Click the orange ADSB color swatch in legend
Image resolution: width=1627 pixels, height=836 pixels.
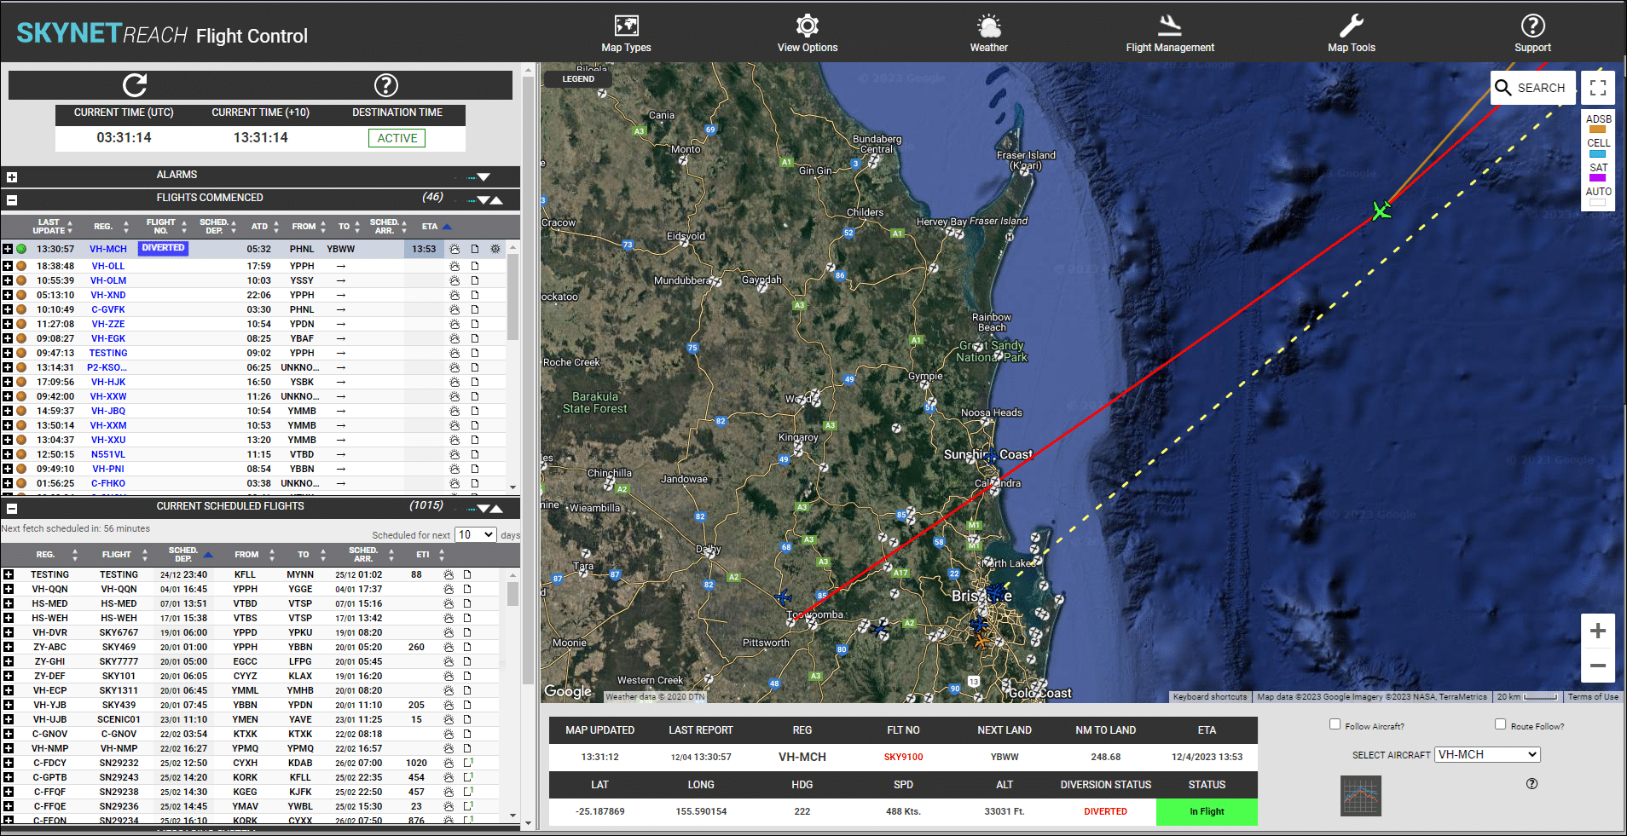(1598, 129)
